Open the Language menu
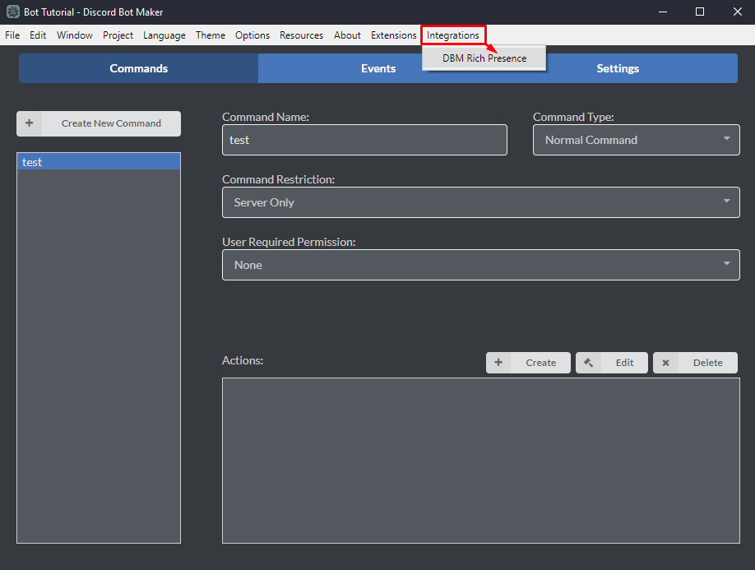 click(x=164, y=35)
